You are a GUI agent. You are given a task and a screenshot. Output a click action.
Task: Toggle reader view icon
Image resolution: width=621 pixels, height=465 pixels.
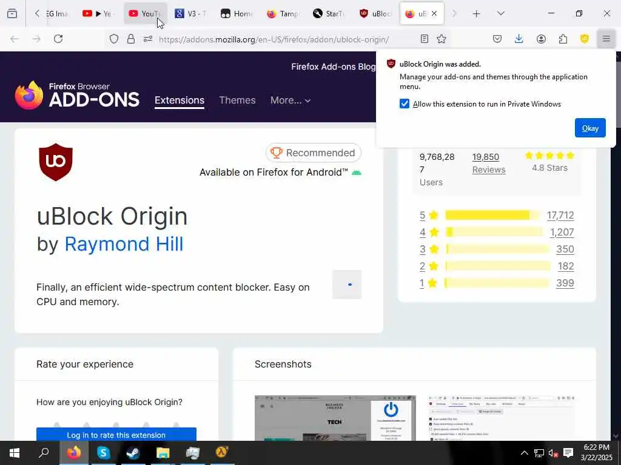(x=425, y=39)
